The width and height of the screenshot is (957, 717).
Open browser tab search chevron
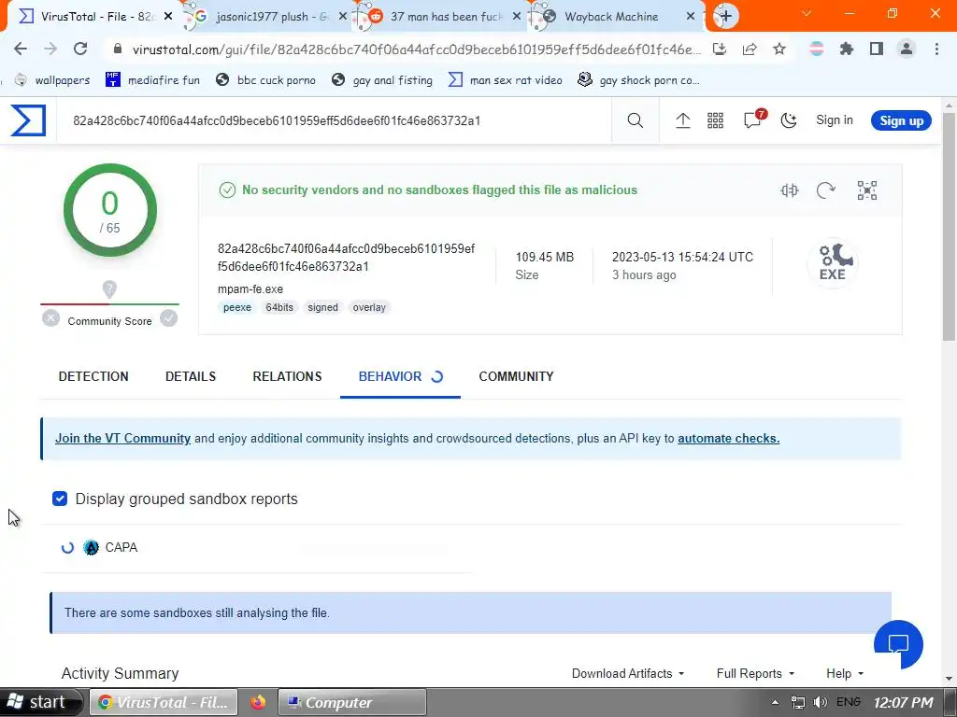pos(807,13)
